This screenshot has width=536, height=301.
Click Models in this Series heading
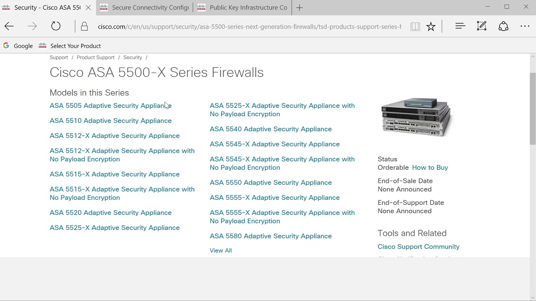(x=89, y=92)
